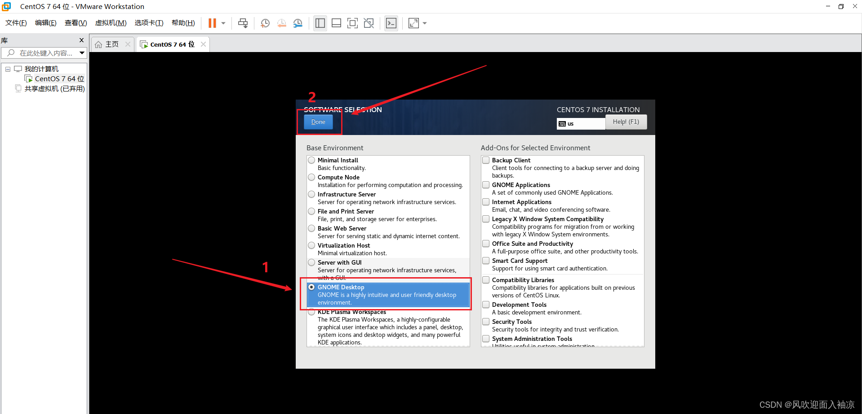
Task: Check the Smart Card Support add-on
Action: tap(486, 261)
